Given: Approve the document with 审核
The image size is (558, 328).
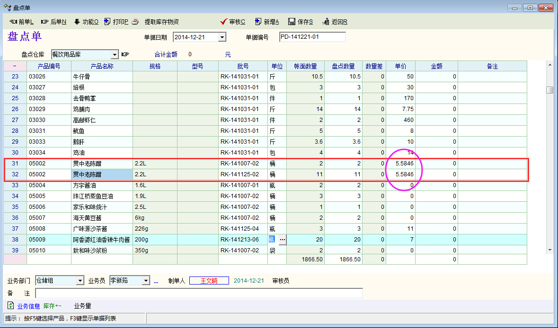Looking at the screenshot, I should [x=233, y=22].
